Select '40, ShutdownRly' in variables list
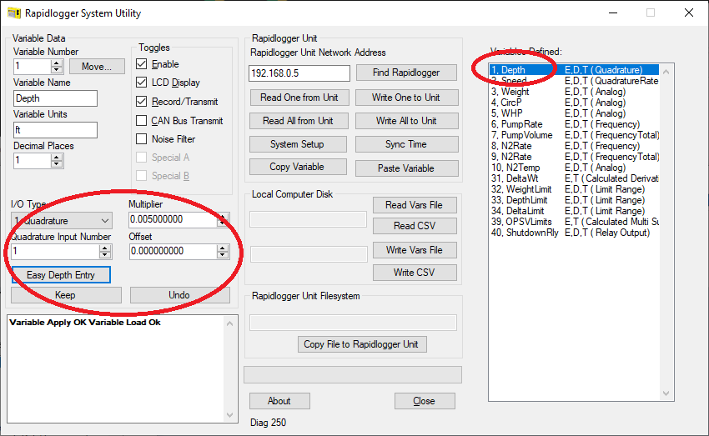 (574, 233)
